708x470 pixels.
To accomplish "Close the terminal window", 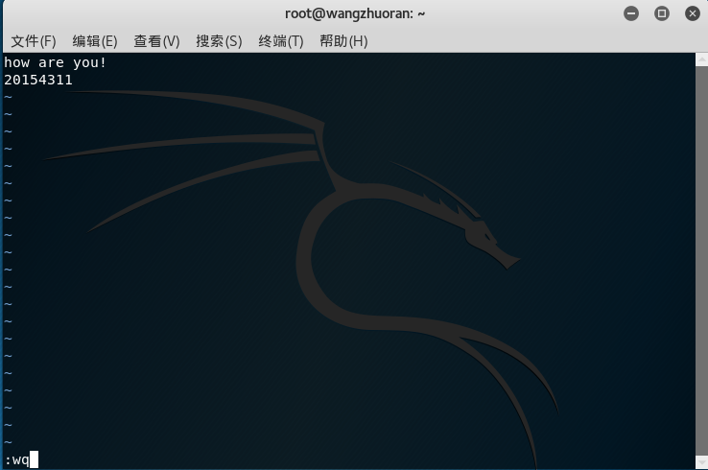I will click(693, 13).
